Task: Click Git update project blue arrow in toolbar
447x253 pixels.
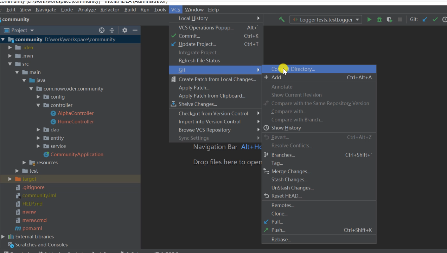Action: tap(425, 20)
